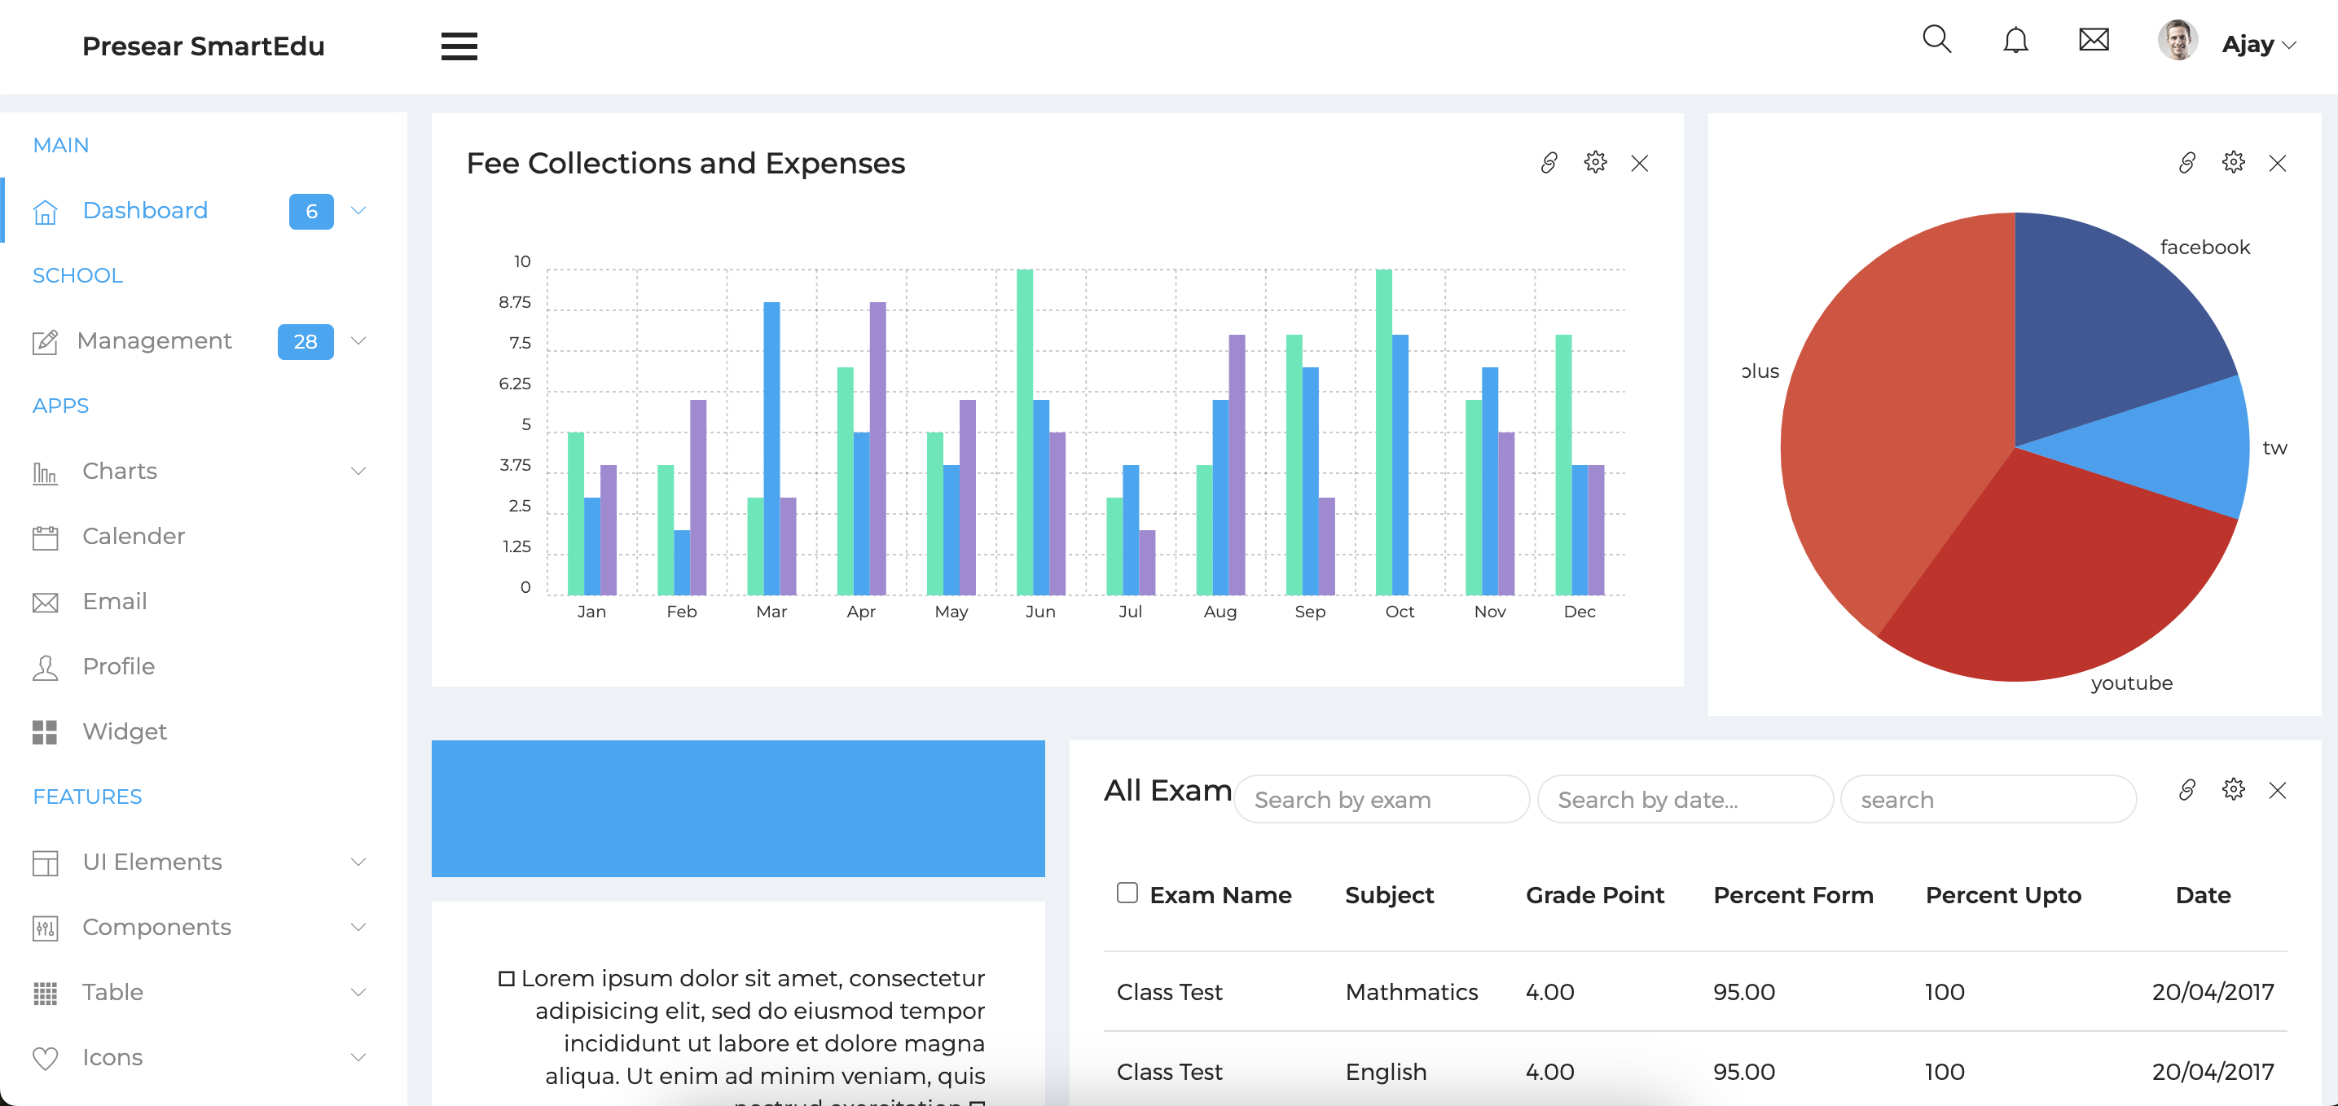Click the Grade Point column header
The image size is (2338, 1106).
[x=1595, y=896]
